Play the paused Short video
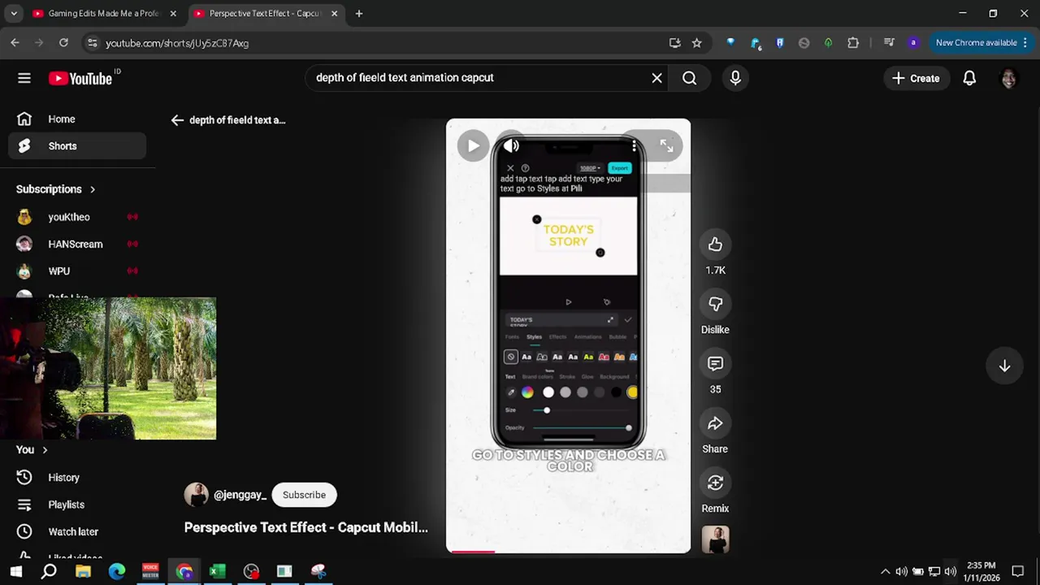 point(473,146)
